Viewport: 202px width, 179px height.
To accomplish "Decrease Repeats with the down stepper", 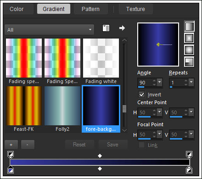I will tap(186, 84).
